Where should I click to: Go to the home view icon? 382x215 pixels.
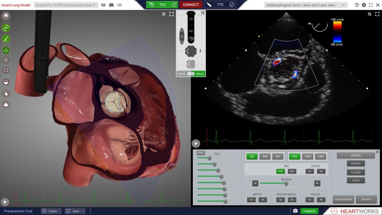(6, 16)
